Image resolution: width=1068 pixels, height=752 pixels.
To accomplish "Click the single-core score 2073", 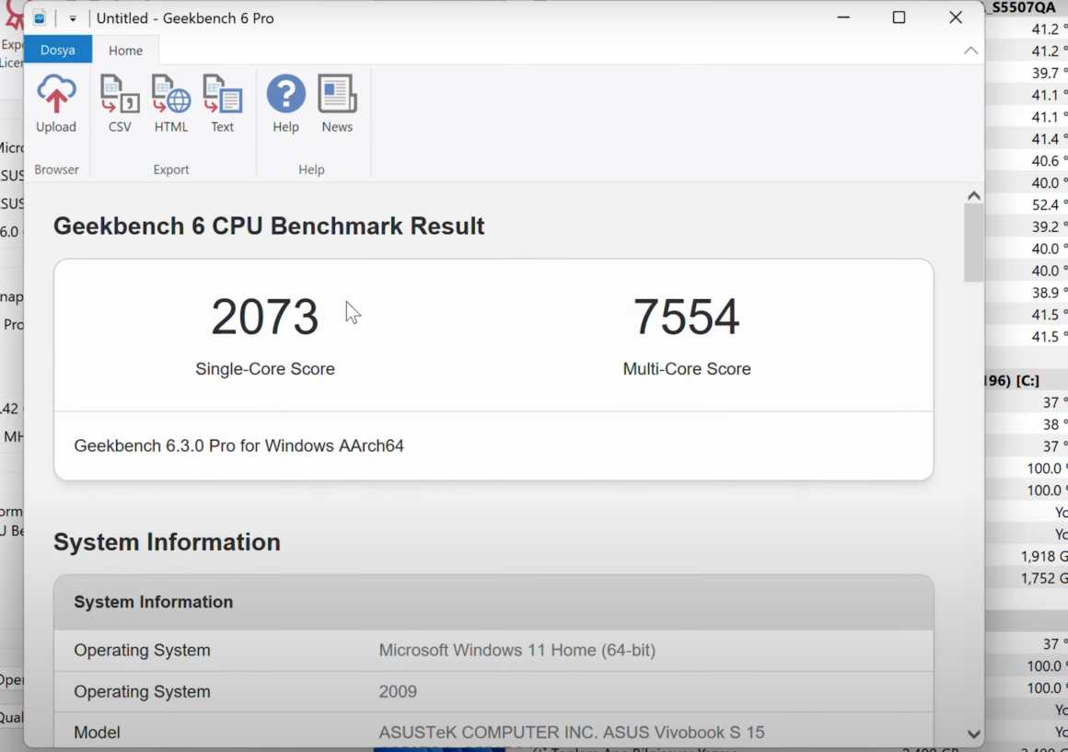I will click(265, 317).
